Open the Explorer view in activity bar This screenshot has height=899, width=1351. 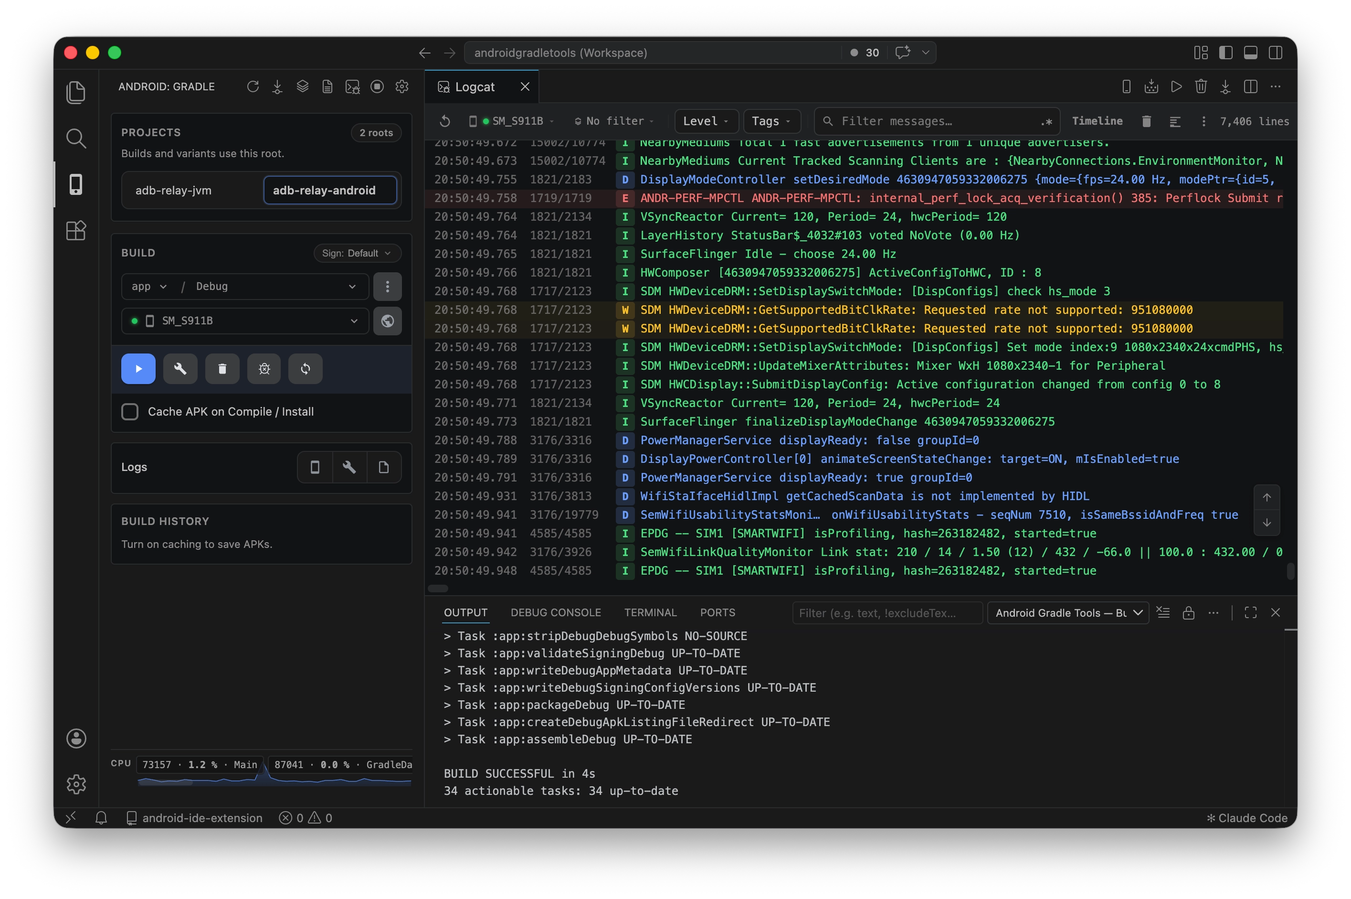point(75,92)
